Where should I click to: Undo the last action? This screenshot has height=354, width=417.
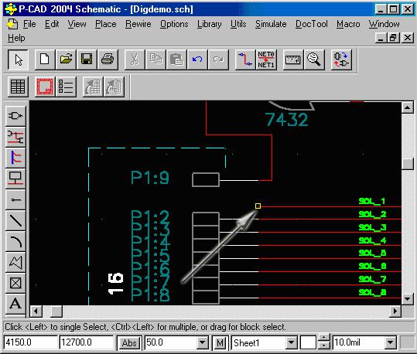[197, 60]
